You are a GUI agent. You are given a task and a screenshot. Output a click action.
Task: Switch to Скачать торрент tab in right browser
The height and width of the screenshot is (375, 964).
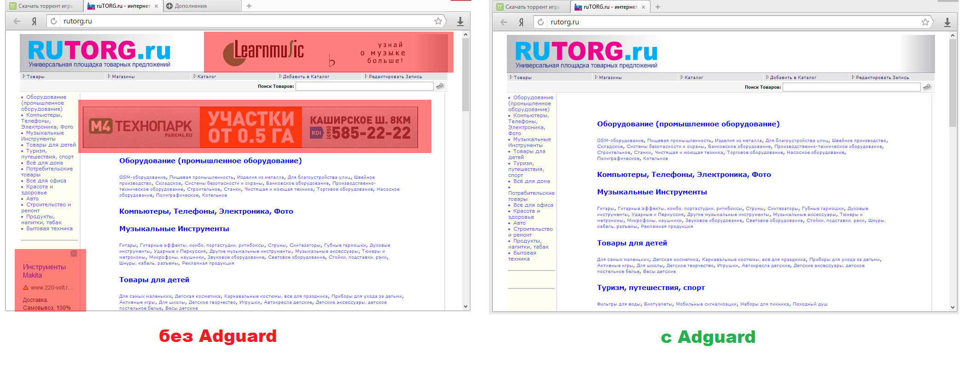click(531, 7)
